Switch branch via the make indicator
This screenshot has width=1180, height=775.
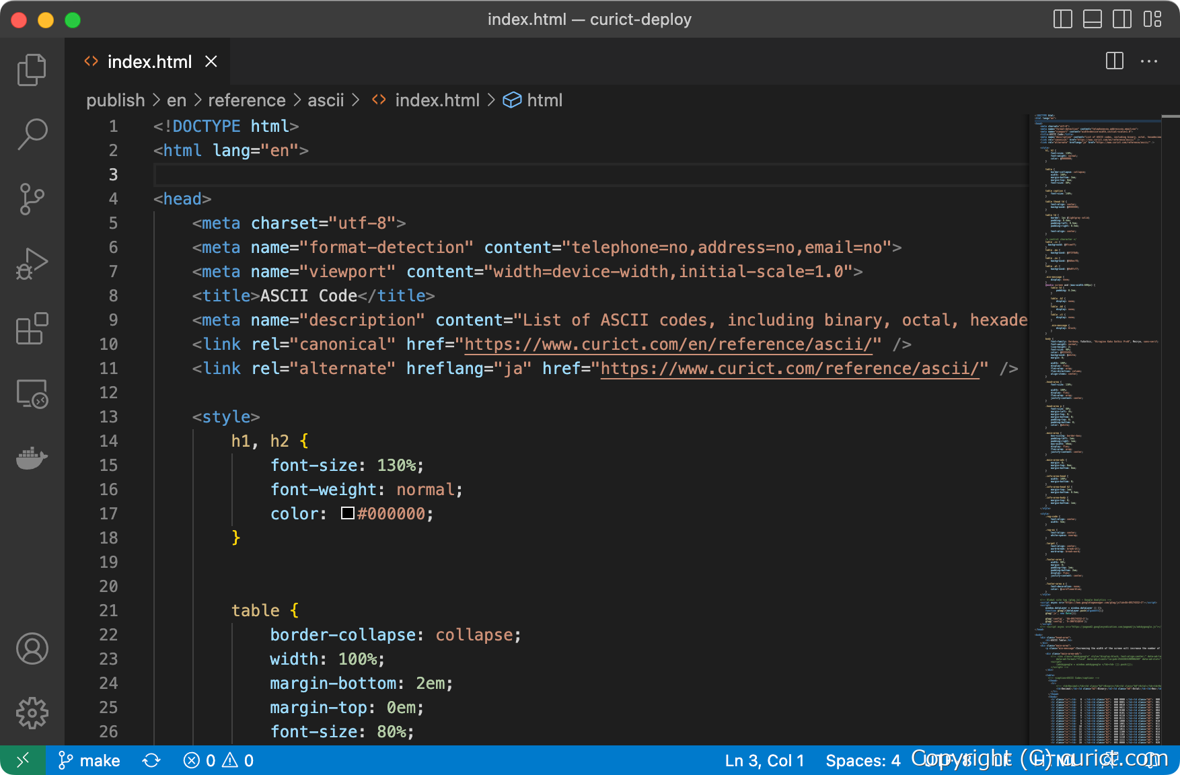(x=88, y=760)
